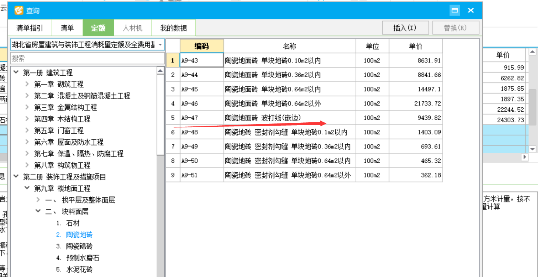Click tree panel scroll-up arrow
The width and height of the screenshot is (538, 277).
(x=160, y=71)
